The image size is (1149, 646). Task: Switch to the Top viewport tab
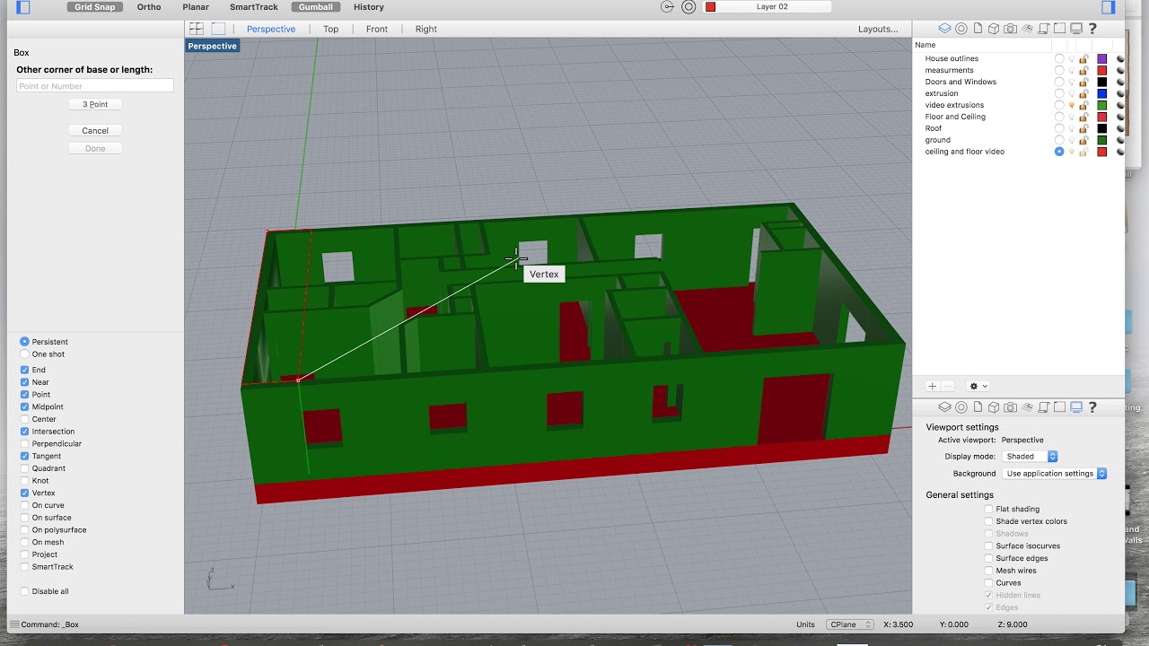coord(331,29)
